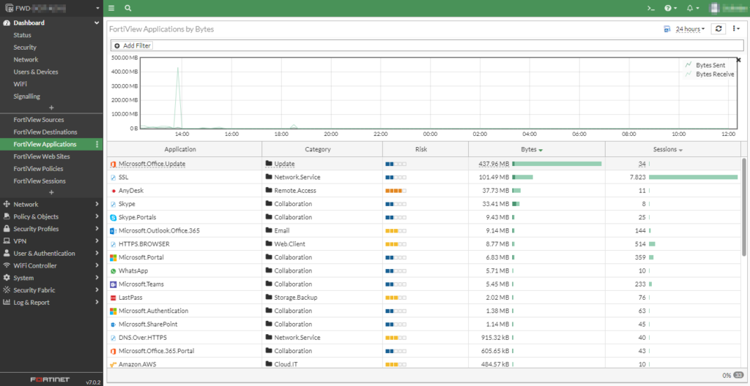Expand Security Profiles menu
Viewport: 750px width, 386px height.
[52, 229]
